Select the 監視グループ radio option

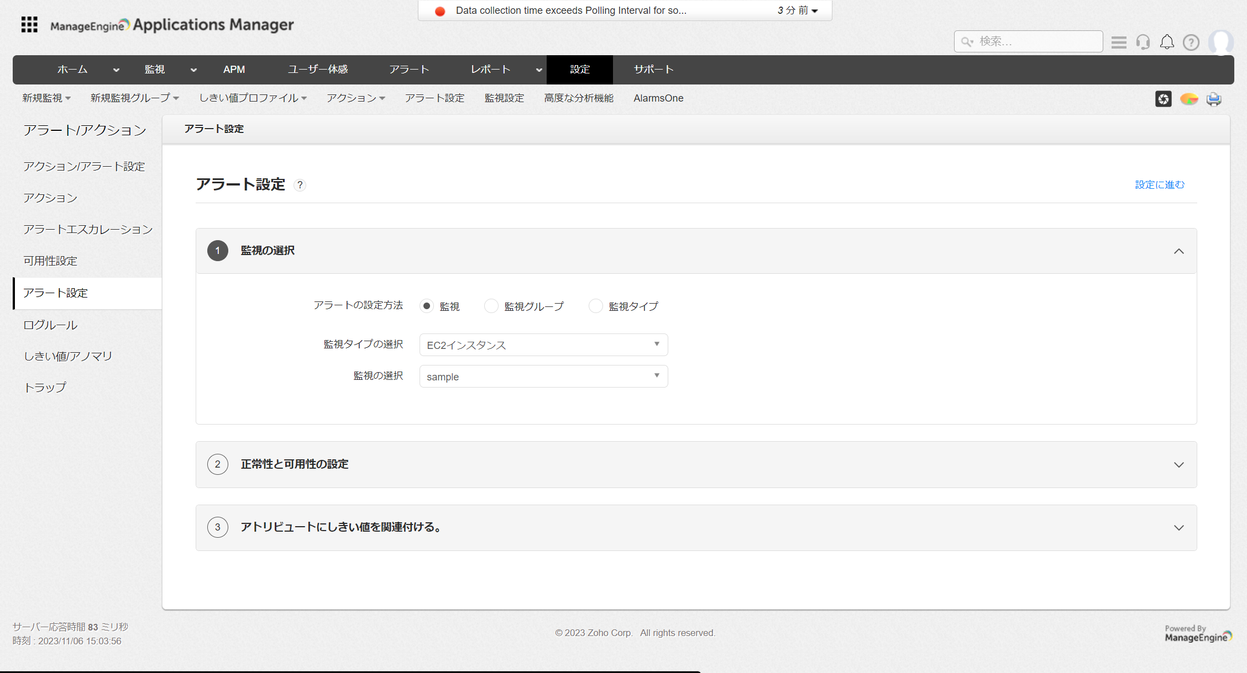pos(491,306)
